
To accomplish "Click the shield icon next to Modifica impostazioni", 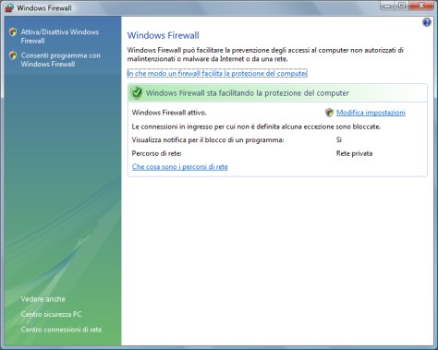I will (x=329, y=113).
